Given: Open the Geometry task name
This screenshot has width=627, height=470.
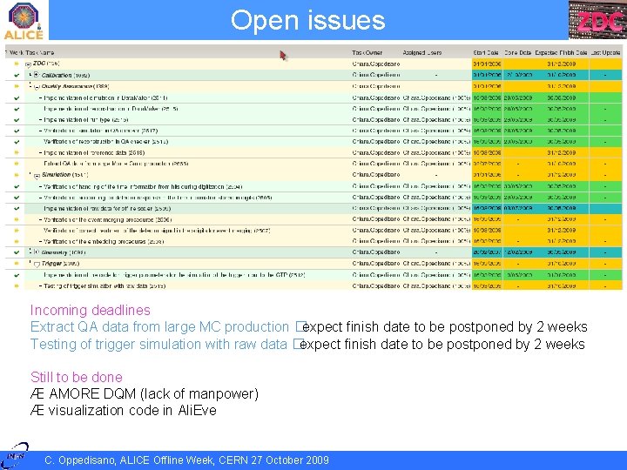Looking at the screenshot, I should click(x=64, y=252).
